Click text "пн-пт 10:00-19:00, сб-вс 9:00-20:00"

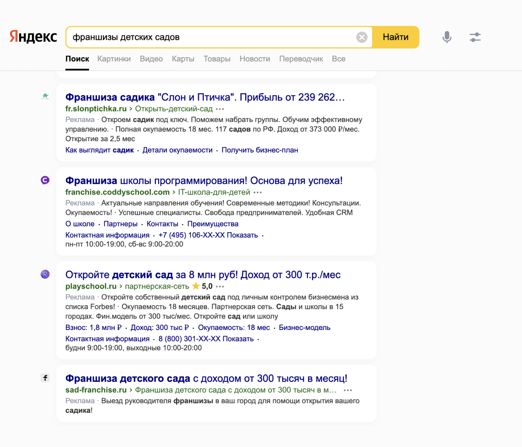click(124, 244)
